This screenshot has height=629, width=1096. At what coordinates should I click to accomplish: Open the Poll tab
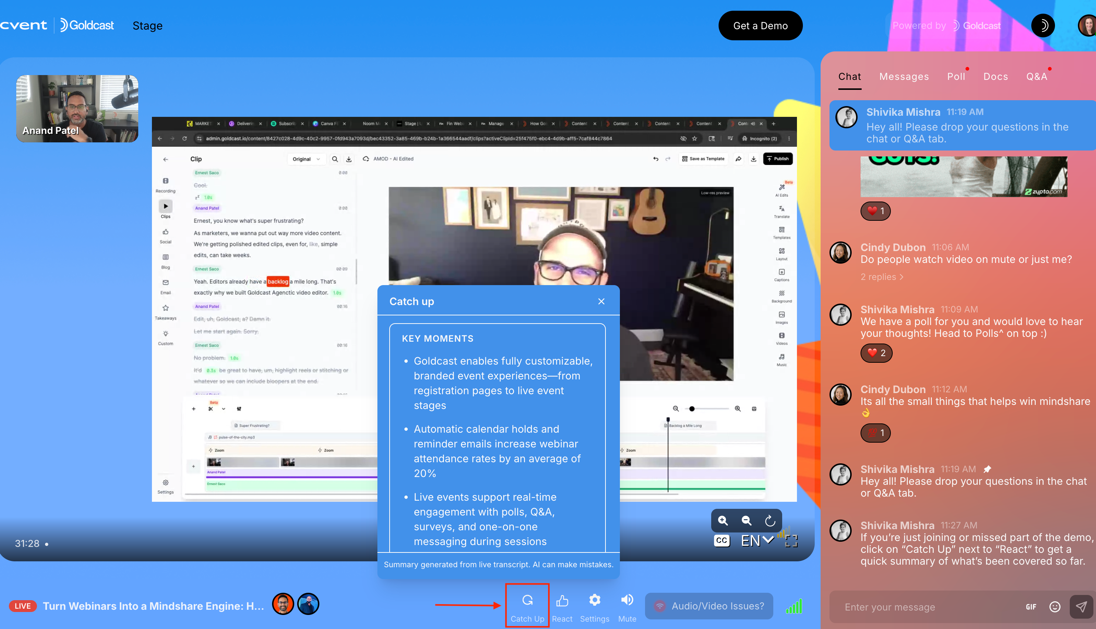(956, 77)
